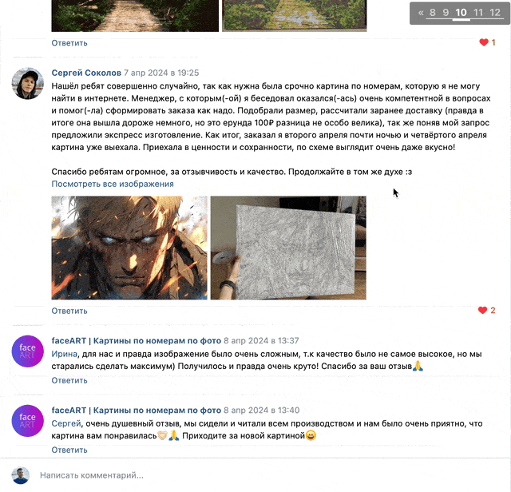Open the forest path photo thumbnail at top
511x492 pixels.
click(135, 16)
